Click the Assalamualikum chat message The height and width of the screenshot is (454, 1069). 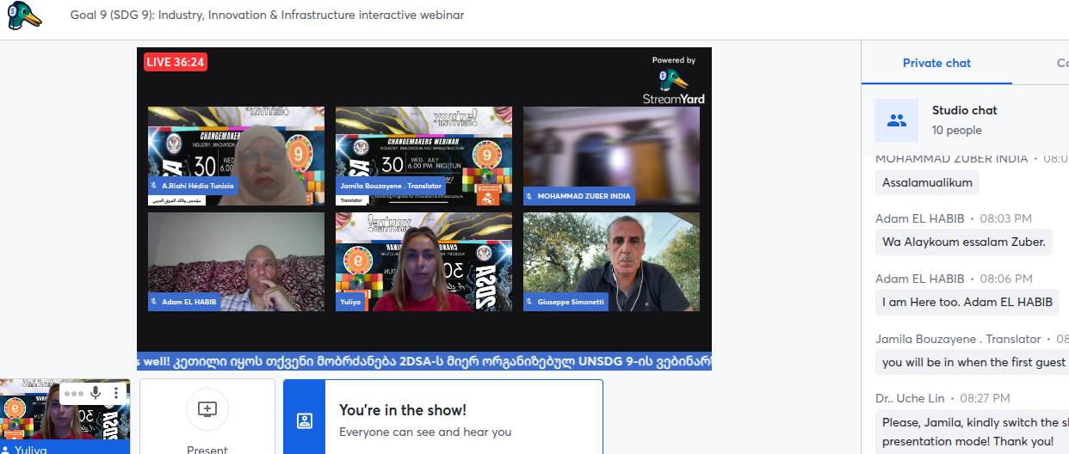(927, 182)
